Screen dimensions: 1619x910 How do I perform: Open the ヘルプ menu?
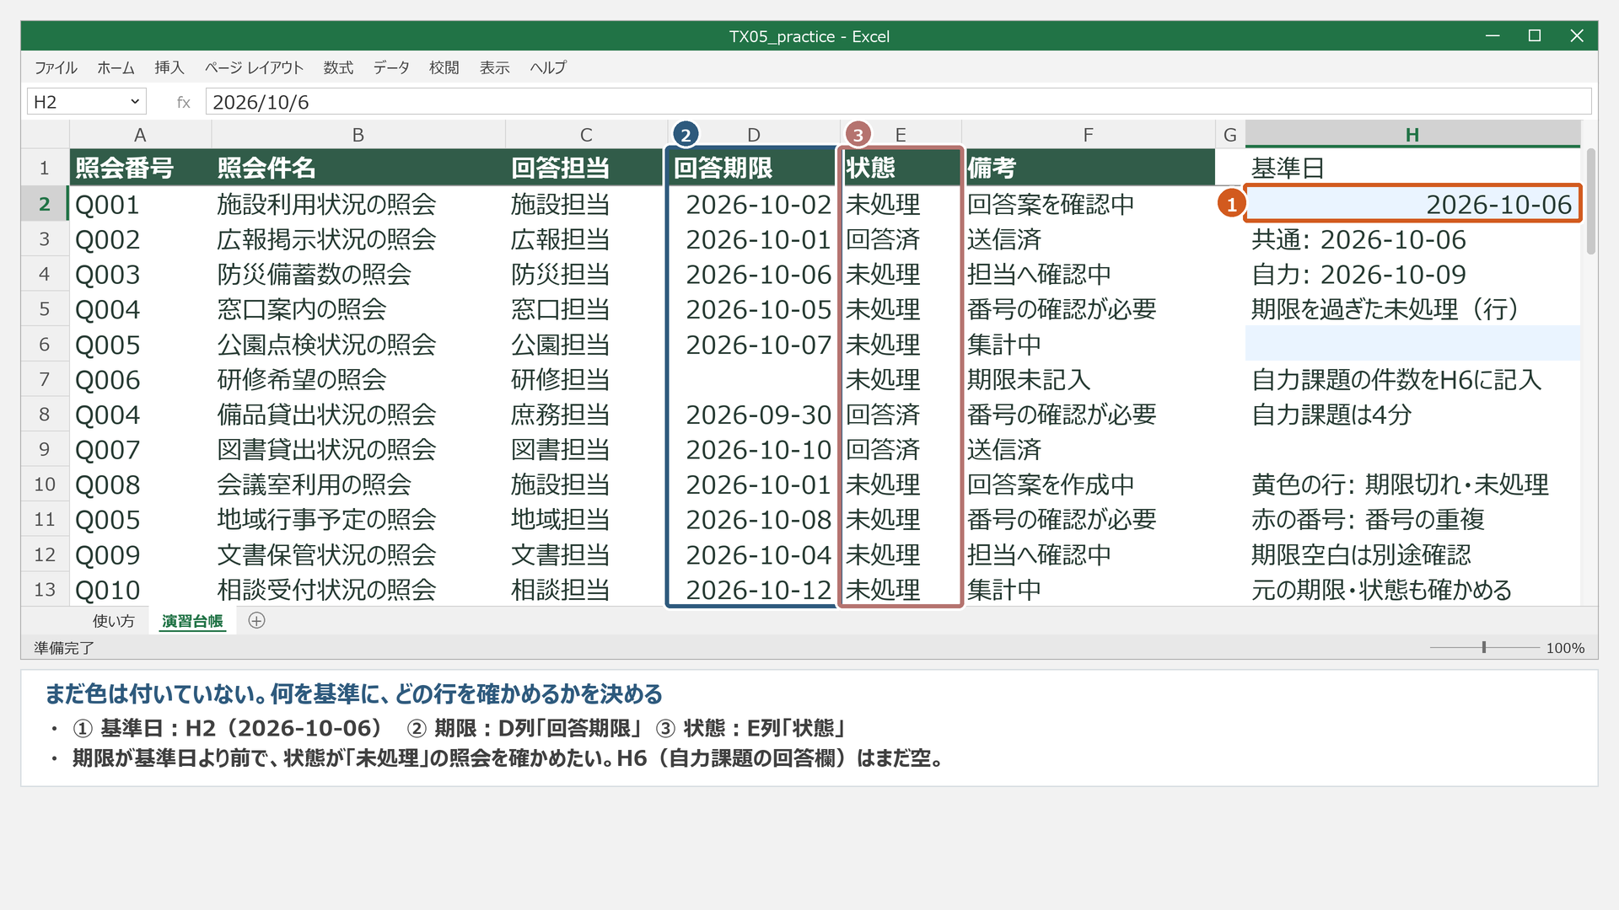tap(548, 67)
